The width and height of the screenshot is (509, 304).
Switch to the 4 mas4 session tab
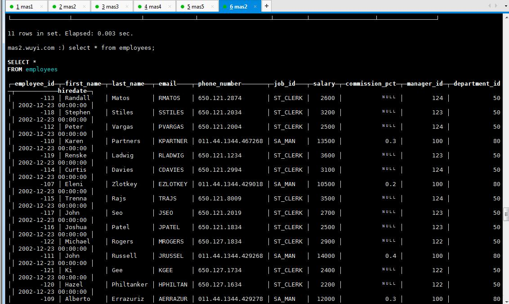click(x=155, y=6)
